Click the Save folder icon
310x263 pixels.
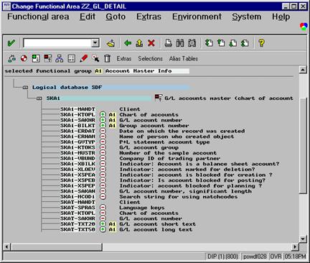click(111, 43)
